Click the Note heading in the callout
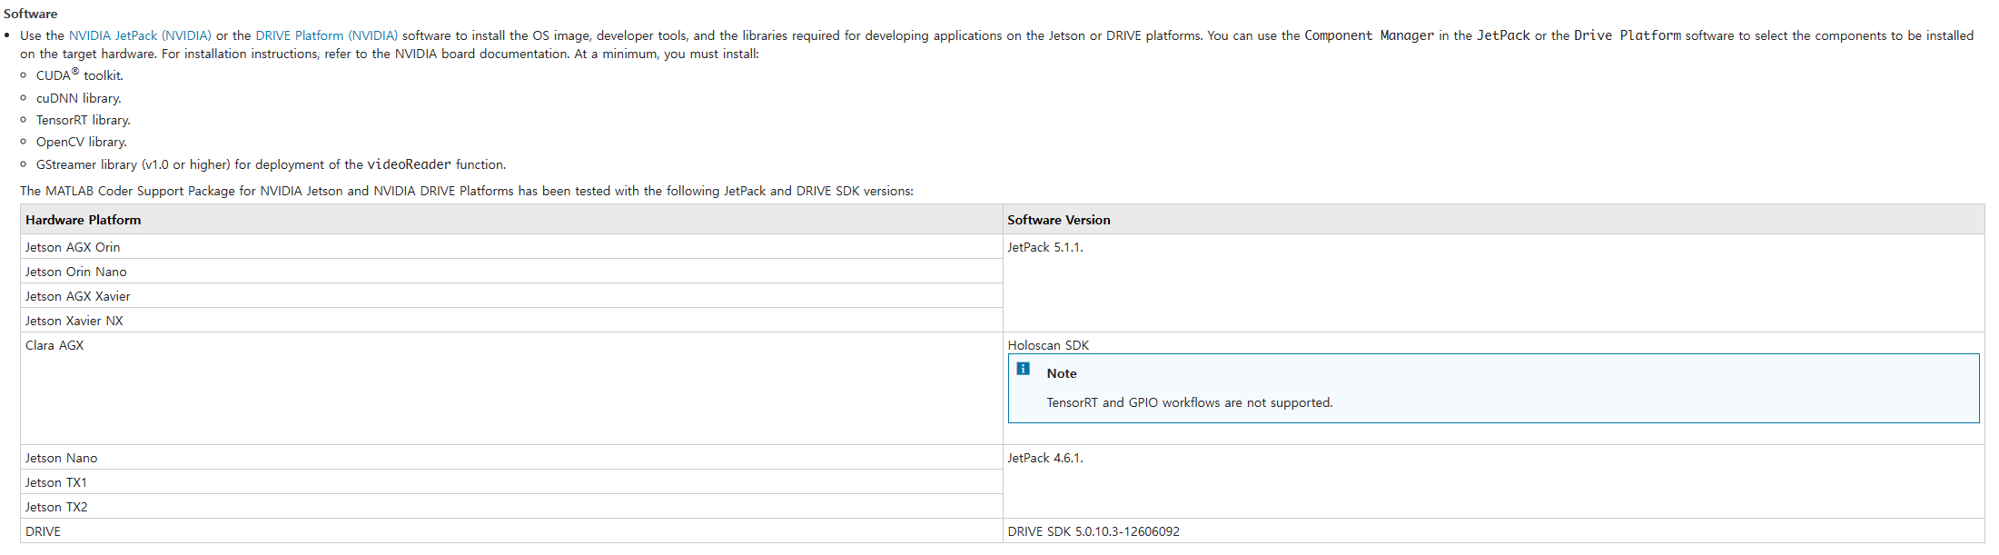Screen dimensions: 1999x555 1061,373
